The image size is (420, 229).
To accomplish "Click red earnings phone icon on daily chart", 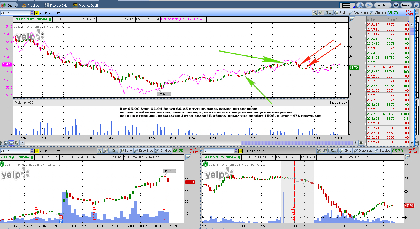I will click(61, 218).
